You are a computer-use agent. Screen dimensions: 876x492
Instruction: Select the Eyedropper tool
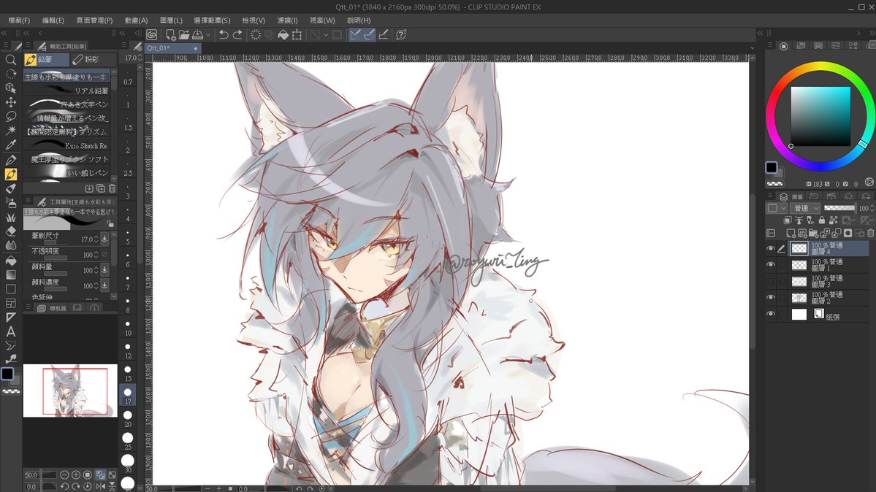(11, 145)
